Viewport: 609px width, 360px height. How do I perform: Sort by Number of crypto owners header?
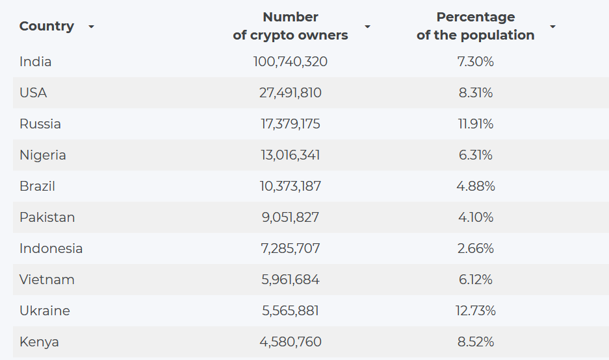pyautogui.click(x=291, y=27)
